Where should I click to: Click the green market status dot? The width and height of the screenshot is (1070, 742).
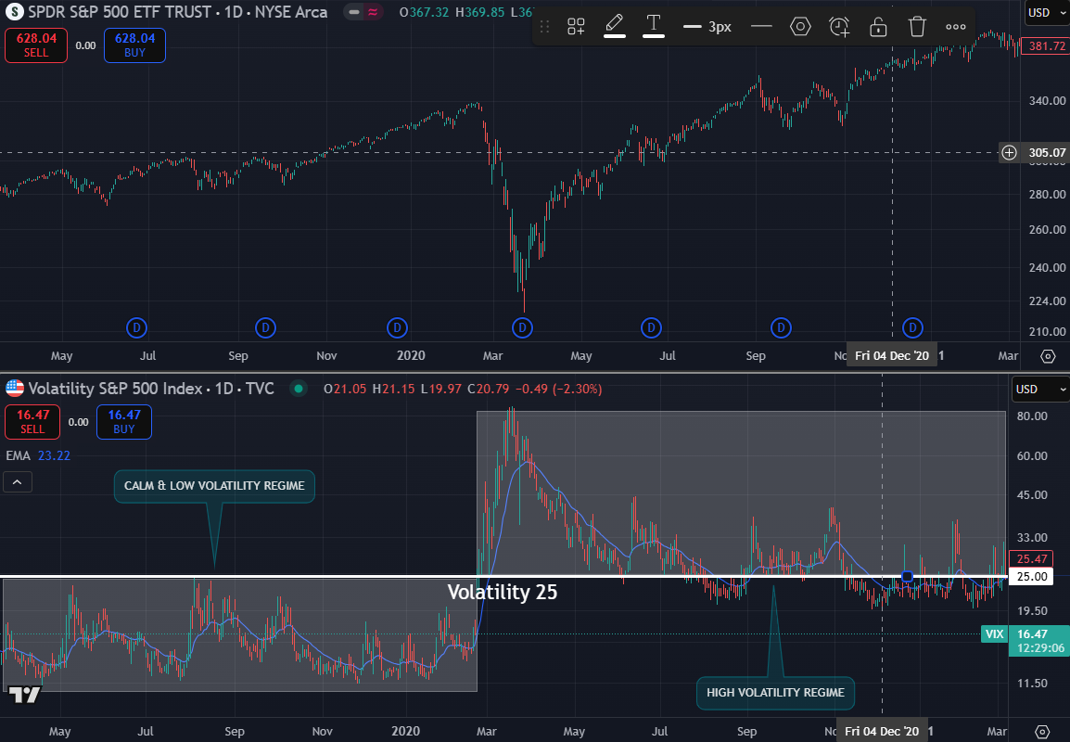coord(299,389)
